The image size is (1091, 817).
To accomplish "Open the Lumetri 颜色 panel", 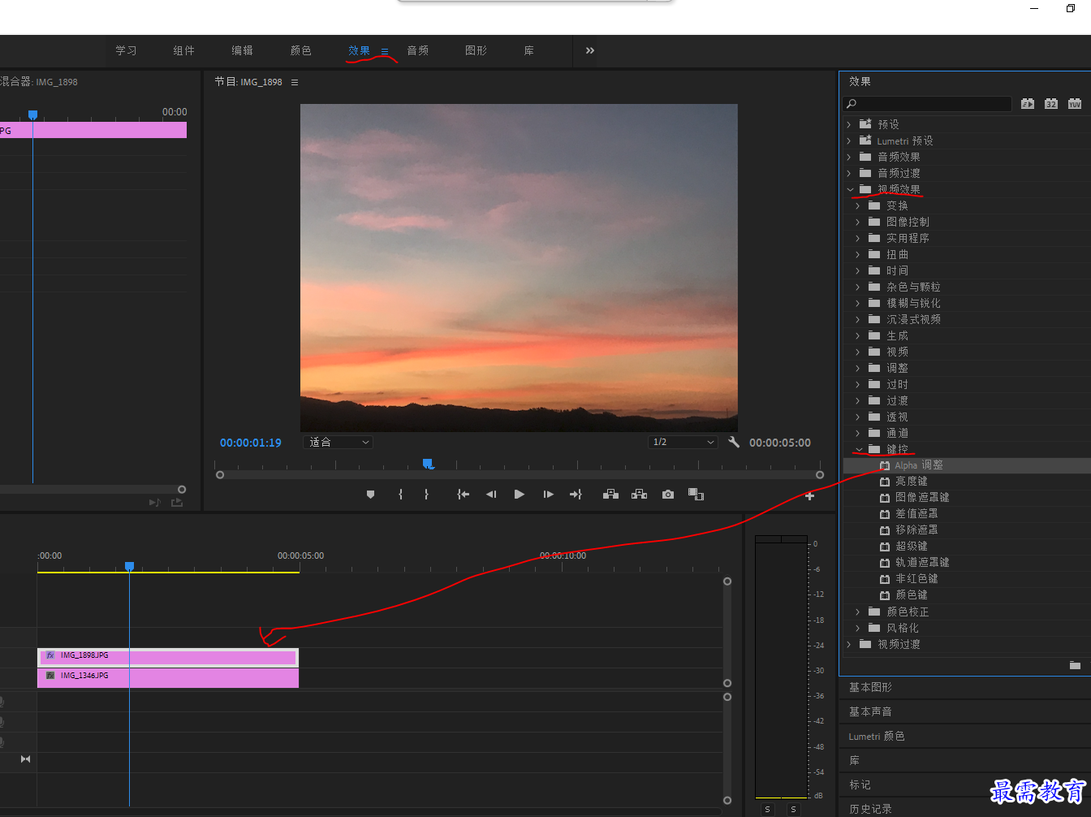I will pyautogui.click(x=877, y=736).
